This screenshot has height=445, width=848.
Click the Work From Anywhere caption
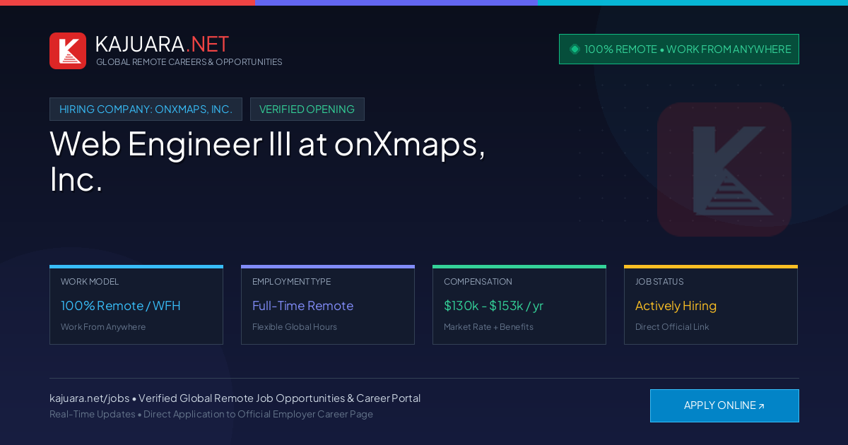pyautogui.click(x=103, y=327)
